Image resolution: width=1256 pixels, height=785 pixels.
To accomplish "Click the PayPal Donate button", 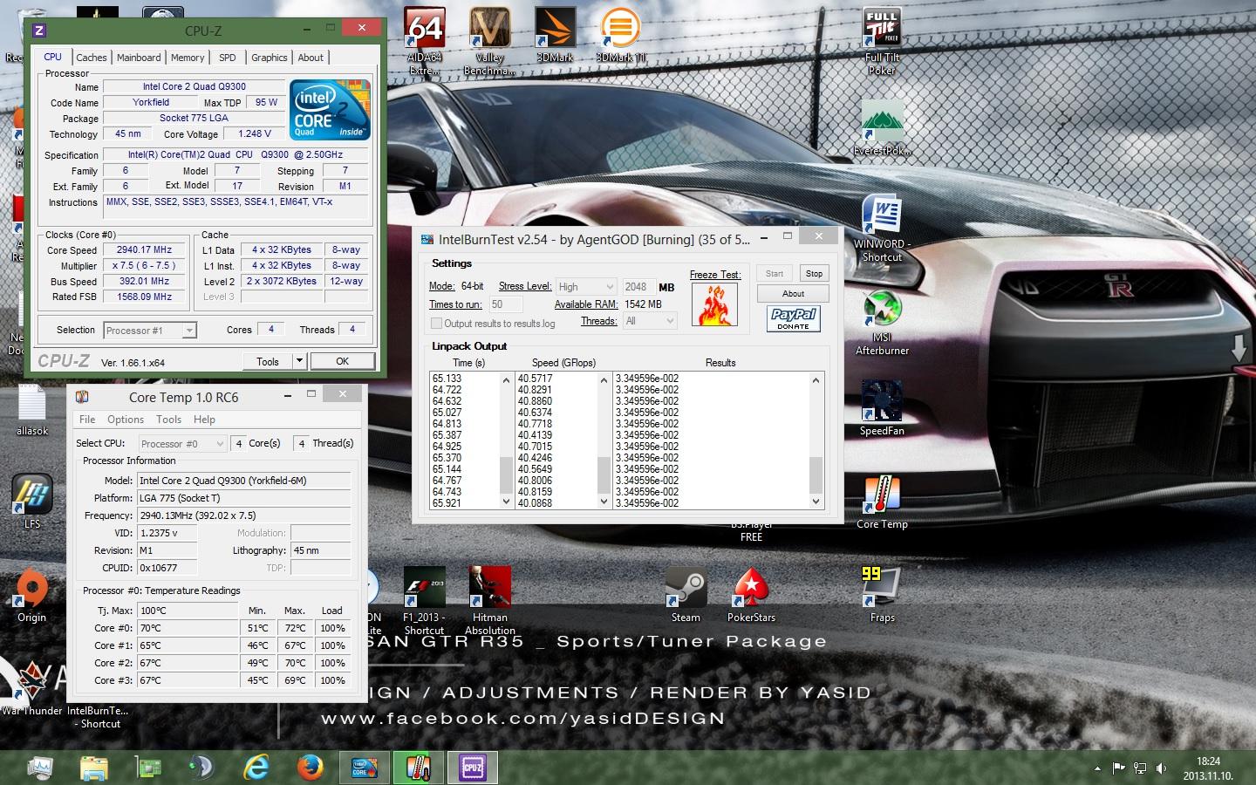I will pyautogui.click(x=793, y=318).
